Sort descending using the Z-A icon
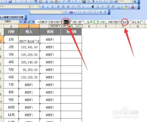 click(x=105, y=1)
